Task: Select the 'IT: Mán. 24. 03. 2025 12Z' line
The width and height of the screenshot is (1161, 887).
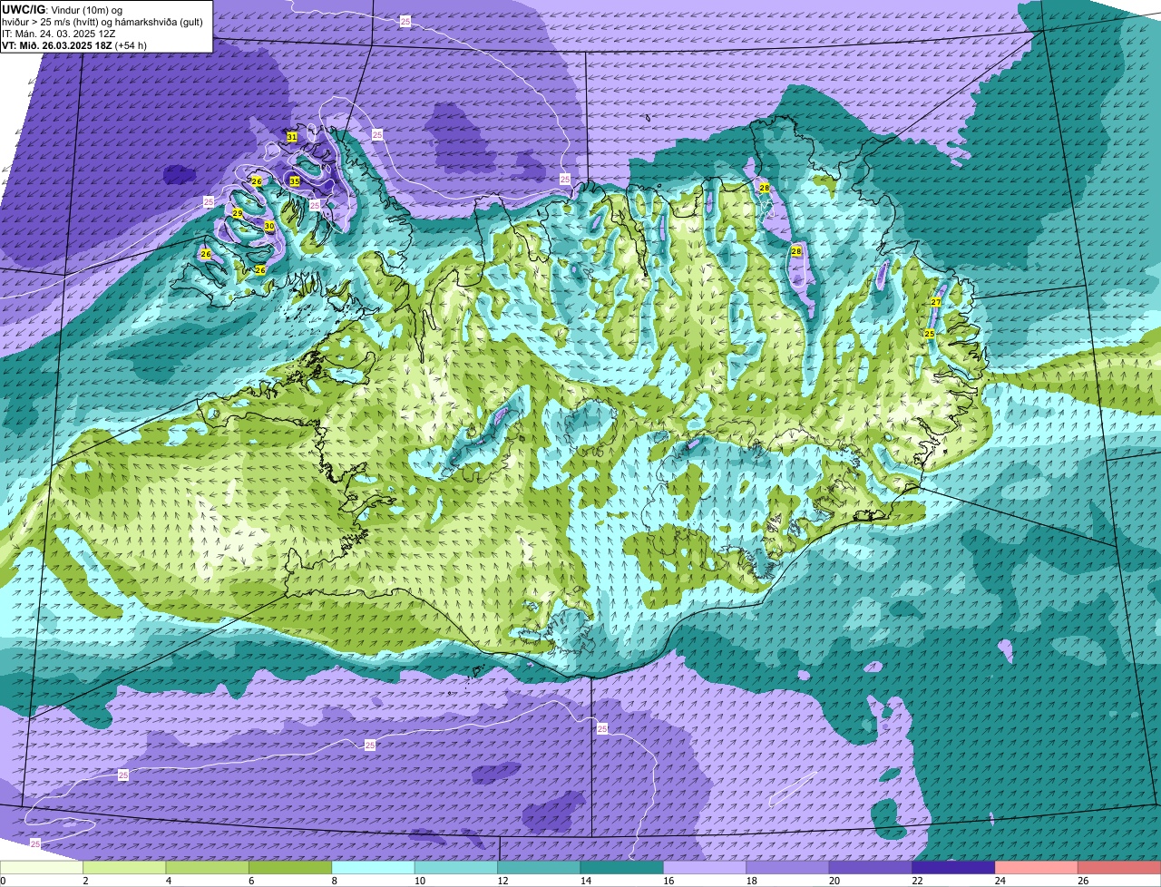Action: [x=59, y=33]
